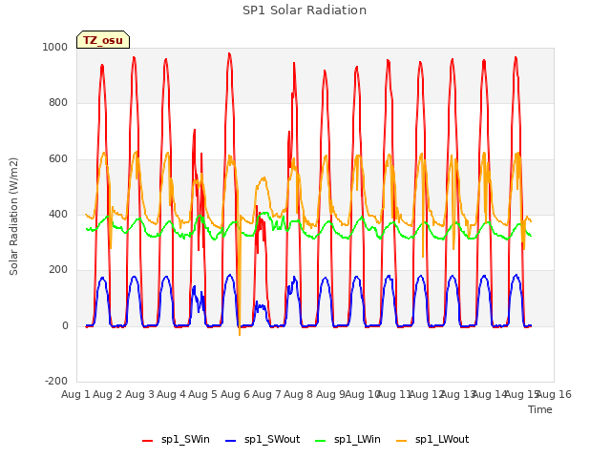Click the 400 y-axis tick label
Viewport: 611px width, 458px height.
[58, 214]
